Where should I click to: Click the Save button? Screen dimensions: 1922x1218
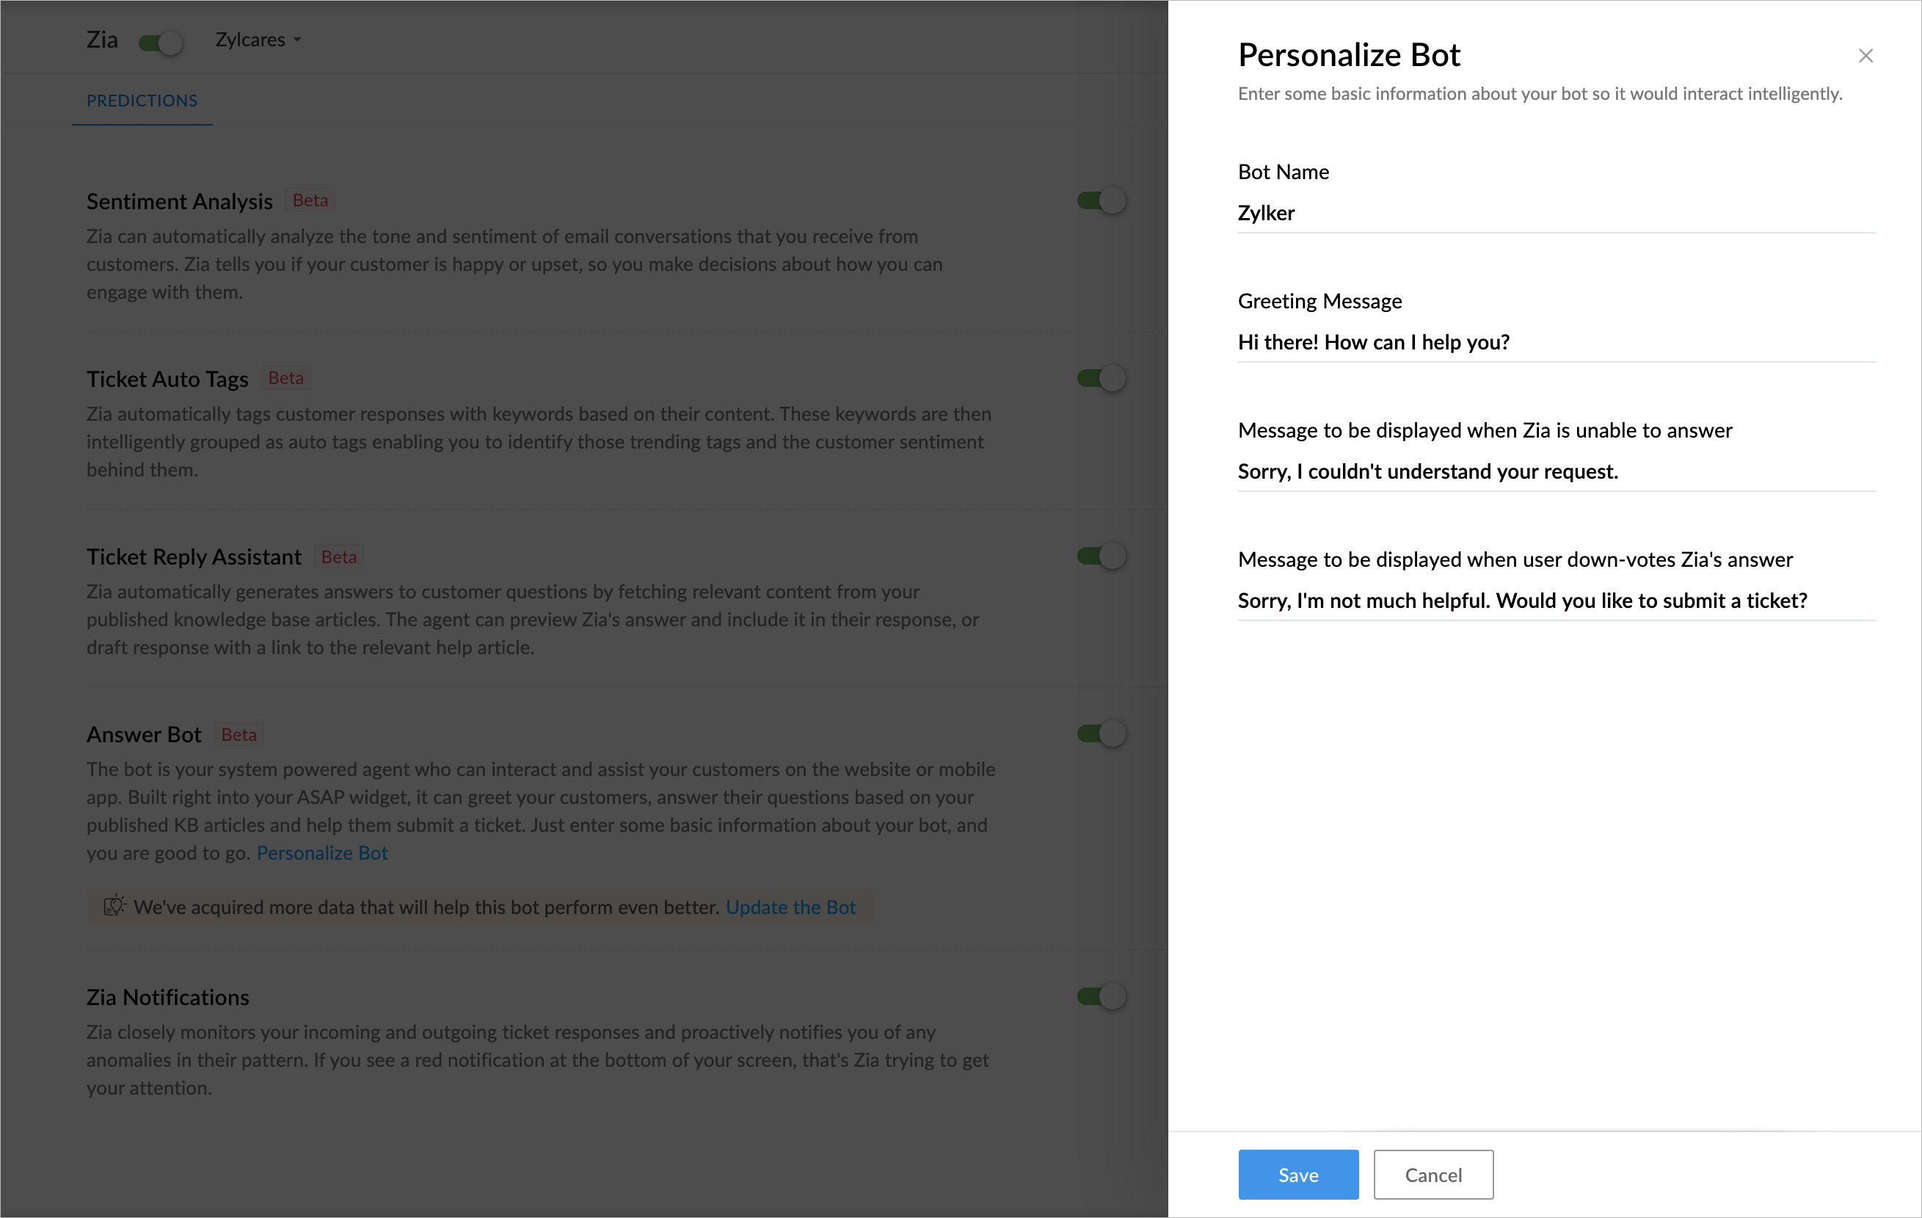(1297, 1174)
